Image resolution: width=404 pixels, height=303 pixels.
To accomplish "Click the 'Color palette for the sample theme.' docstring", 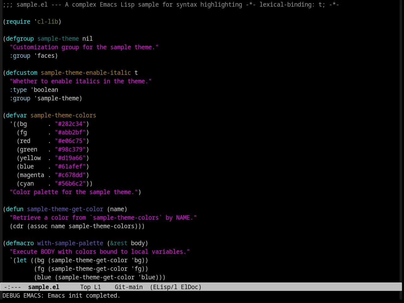I will point(74,192).
